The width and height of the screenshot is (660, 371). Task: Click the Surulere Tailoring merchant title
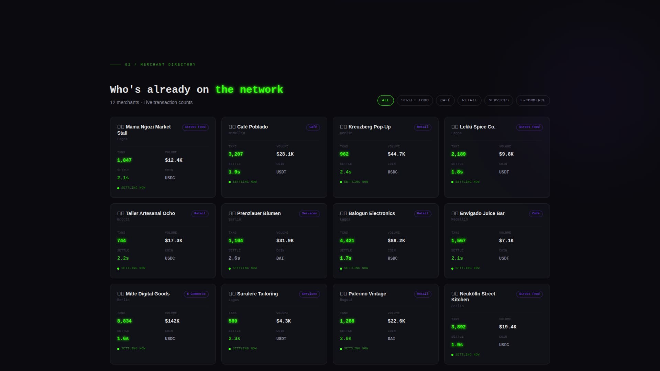[253, 294]
